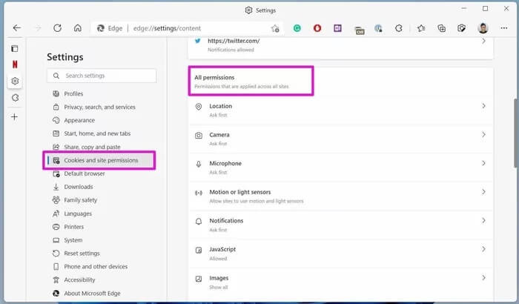519x304 pixels.
Task: Go to the Profiles settings
Action: pos(73,93)
